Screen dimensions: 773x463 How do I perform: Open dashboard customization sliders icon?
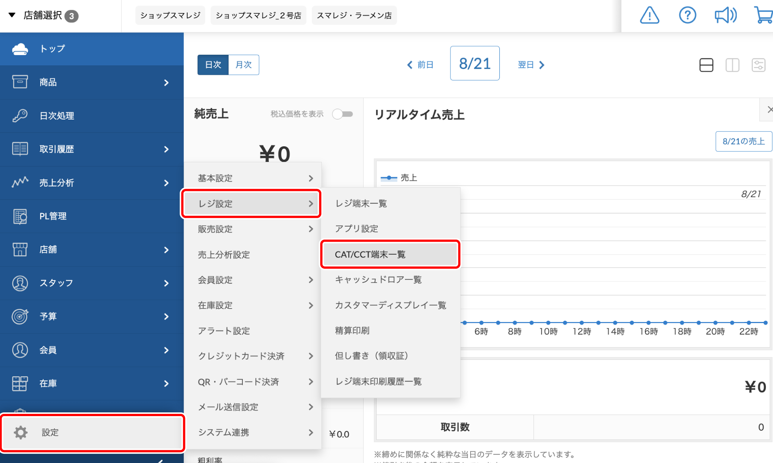tap(758, 65)
